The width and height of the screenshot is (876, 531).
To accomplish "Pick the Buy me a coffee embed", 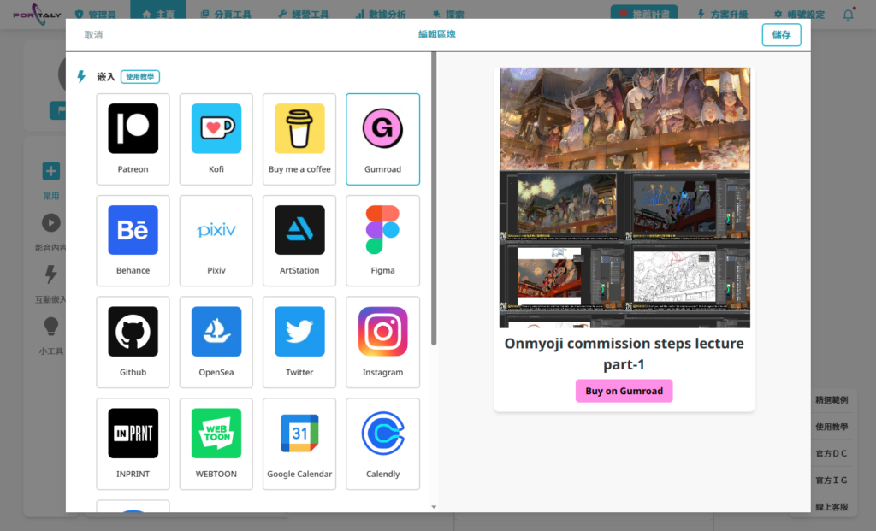I will coord(299,139).
